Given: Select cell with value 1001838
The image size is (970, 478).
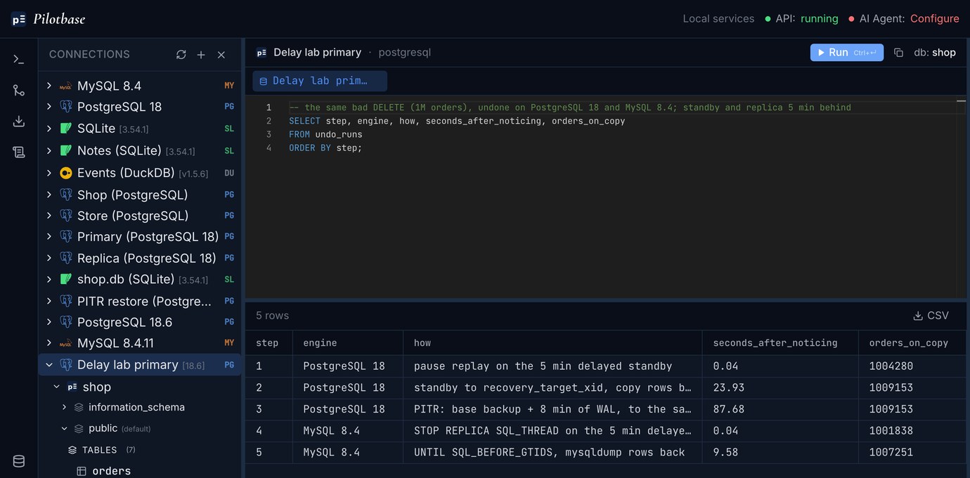Looking at the screenshot, I should coord(914,430).
